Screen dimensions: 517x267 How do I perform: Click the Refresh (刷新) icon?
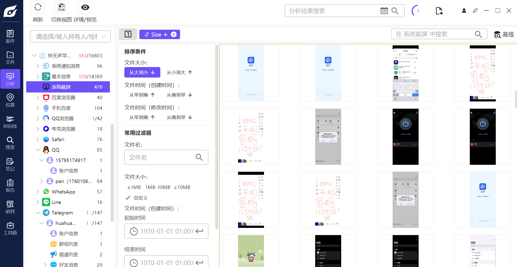tap(38, 7)
